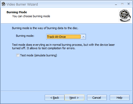Click the 'Video Burner Wizard' title text
This screenshot has width=133, height=104.
pos(22,4)
